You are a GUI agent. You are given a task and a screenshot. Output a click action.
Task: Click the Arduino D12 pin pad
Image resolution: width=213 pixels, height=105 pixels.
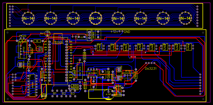tap(66, 42)
